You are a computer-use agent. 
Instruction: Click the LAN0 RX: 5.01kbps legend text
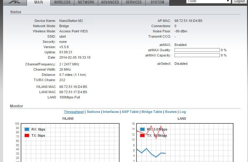point(157,129)
